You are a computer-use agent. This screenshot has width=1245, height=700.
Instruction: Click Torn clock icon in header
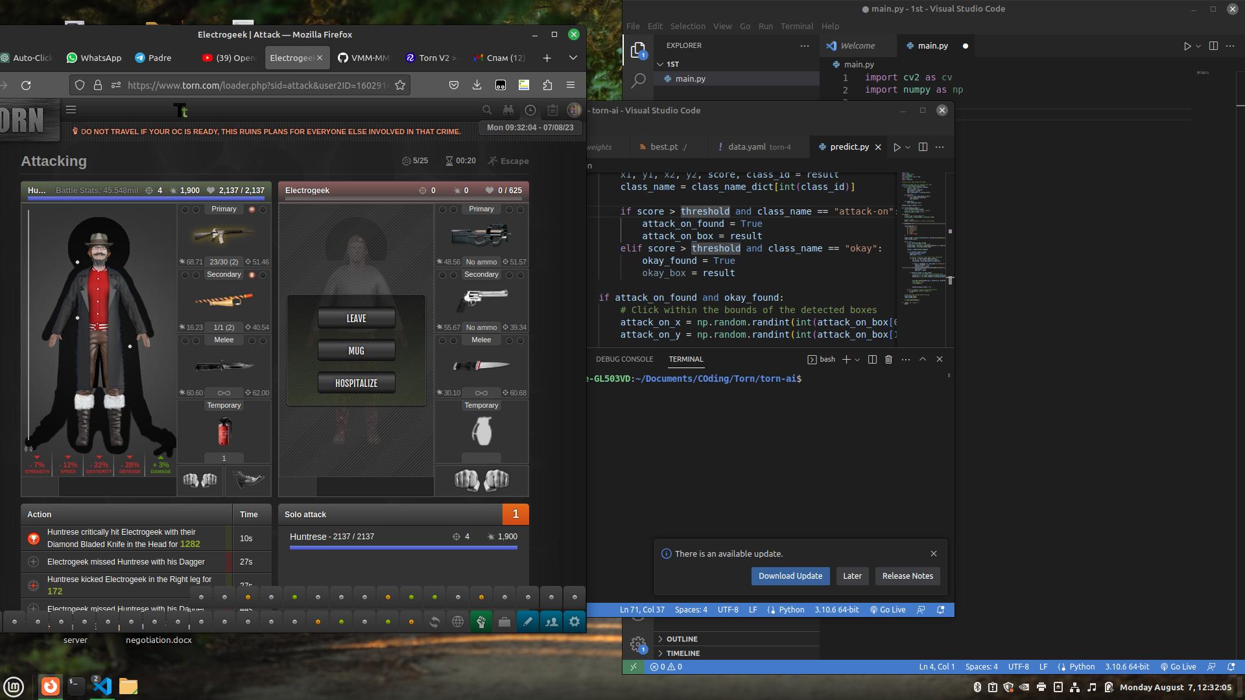tap(530, 110)
